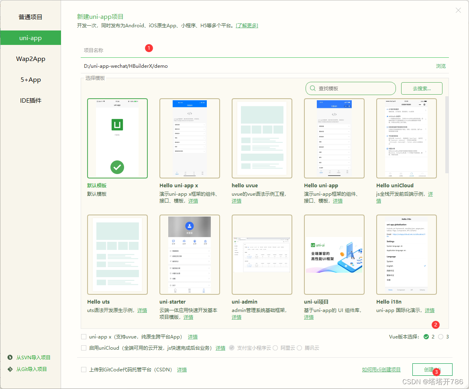The width and height of the screenshot is (469, 389).
Task: Switch to the 普通项目 tab
Action: tap(30, 17)
